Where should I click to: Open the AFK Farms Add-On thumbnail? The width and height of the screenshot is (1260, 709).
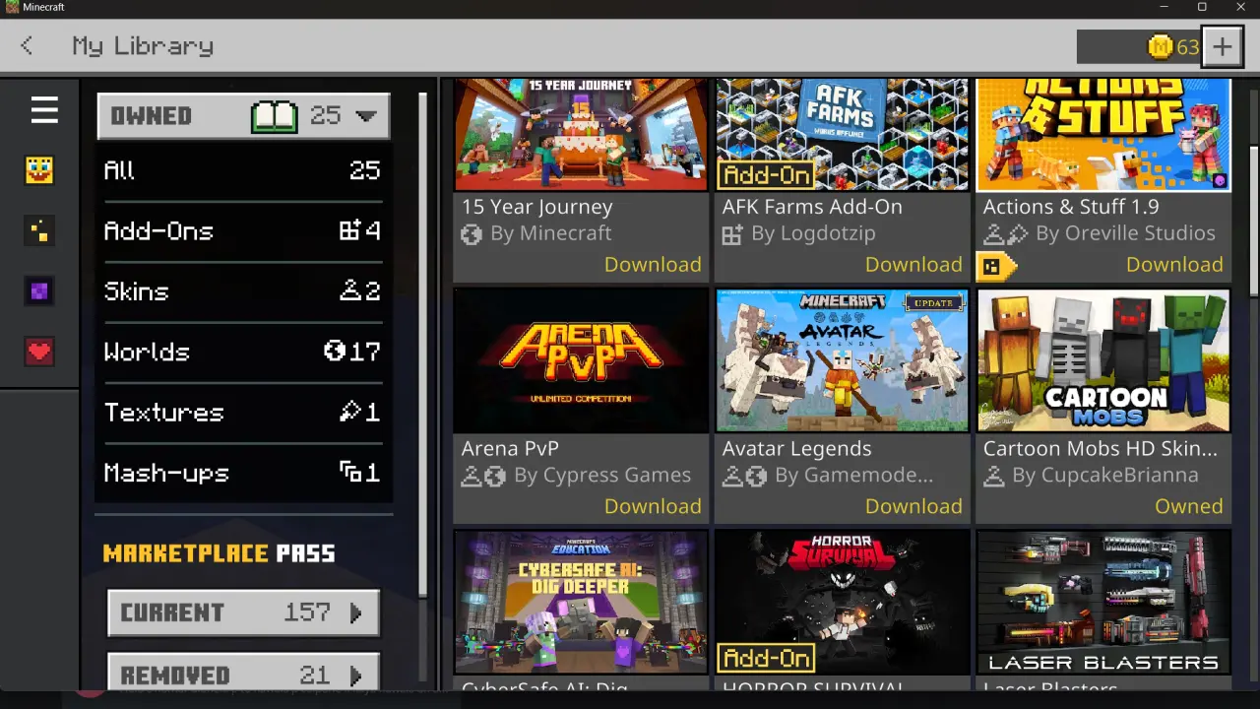pos(842,135)
